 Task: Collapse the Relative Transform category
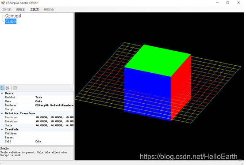(x=2, y=113)
